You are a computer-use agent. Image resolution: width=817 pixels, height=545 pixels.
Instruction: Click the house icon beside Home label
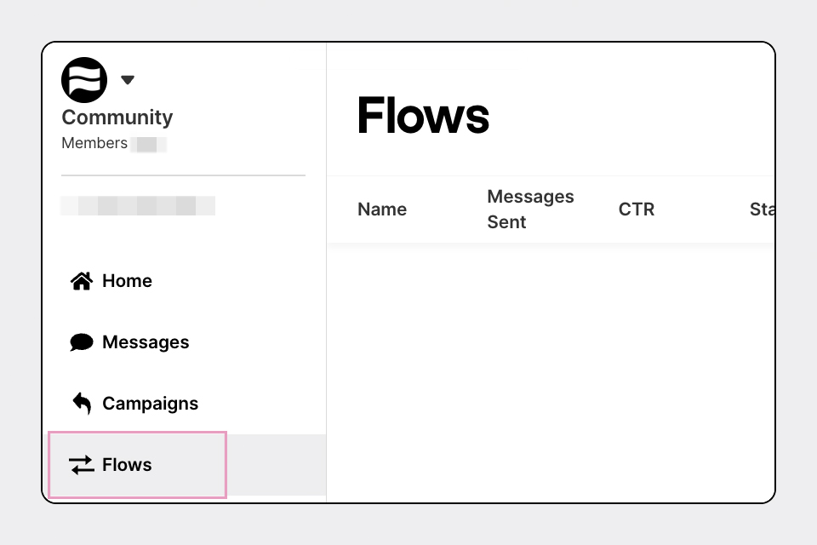[81, 279]
